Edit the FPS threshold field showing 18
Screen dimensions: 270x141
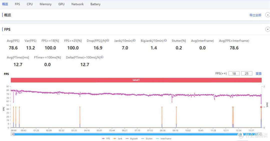coord(234,74)
